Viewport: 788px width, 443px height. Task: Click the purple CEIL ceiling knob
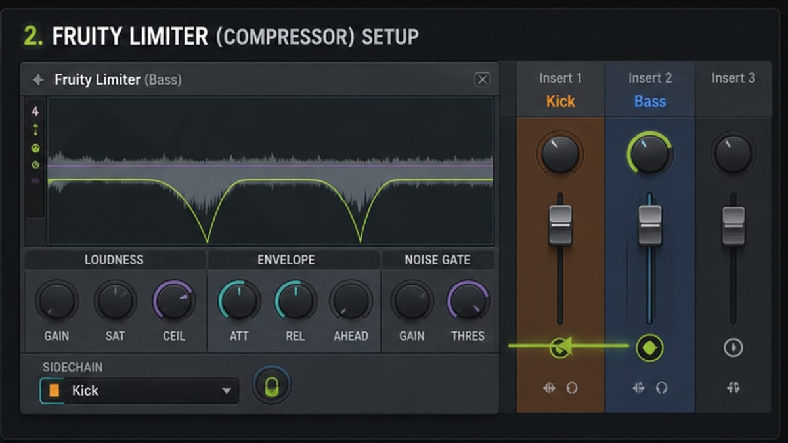coord(174,301)
